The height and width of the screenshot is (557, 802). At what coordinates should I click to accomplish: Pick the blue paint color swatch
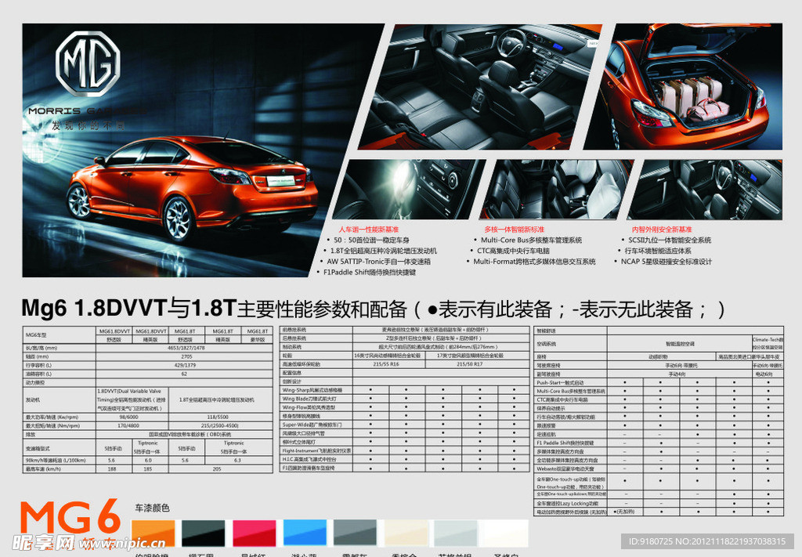point(305,533)
